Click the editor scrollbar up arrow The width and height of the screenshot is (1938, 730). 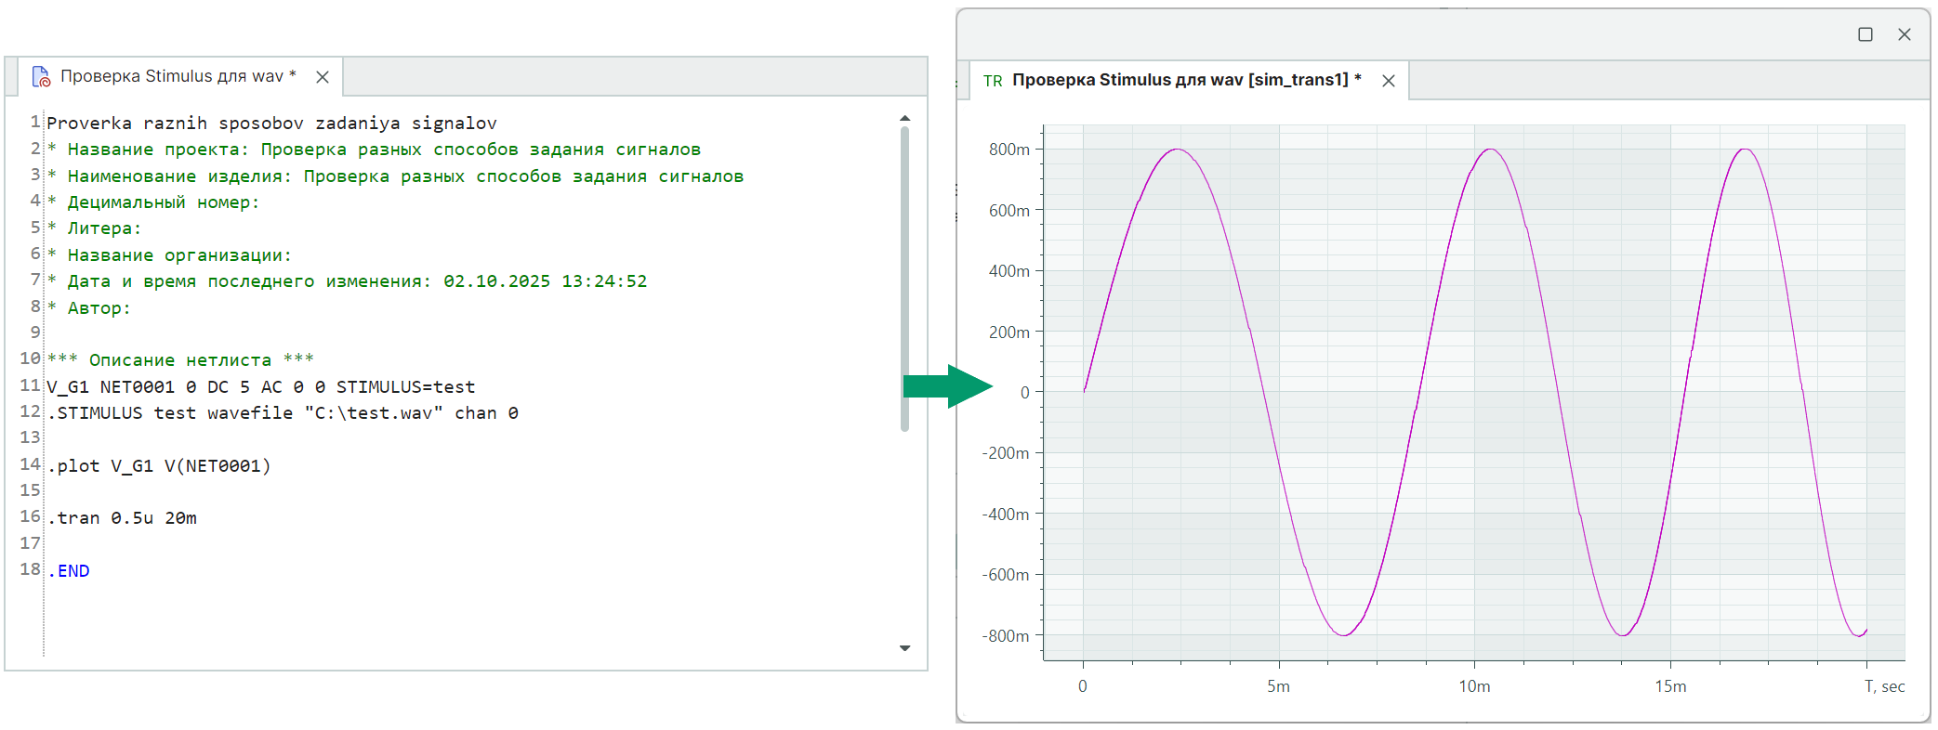[x=904, y=119]
